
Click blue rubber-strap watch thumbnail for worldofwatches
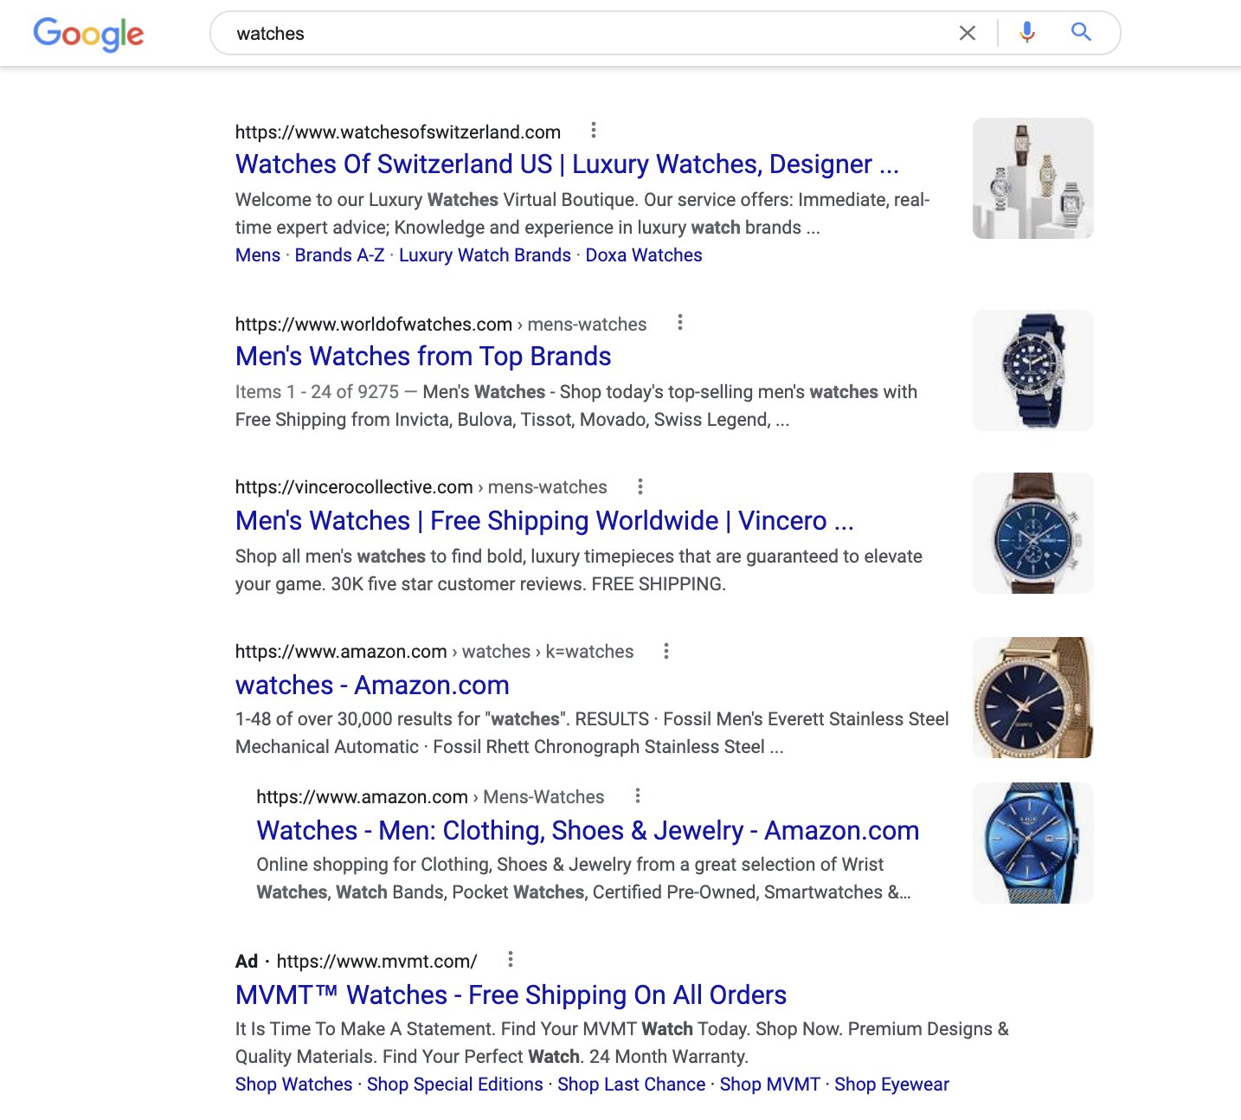click(1033, 370)
